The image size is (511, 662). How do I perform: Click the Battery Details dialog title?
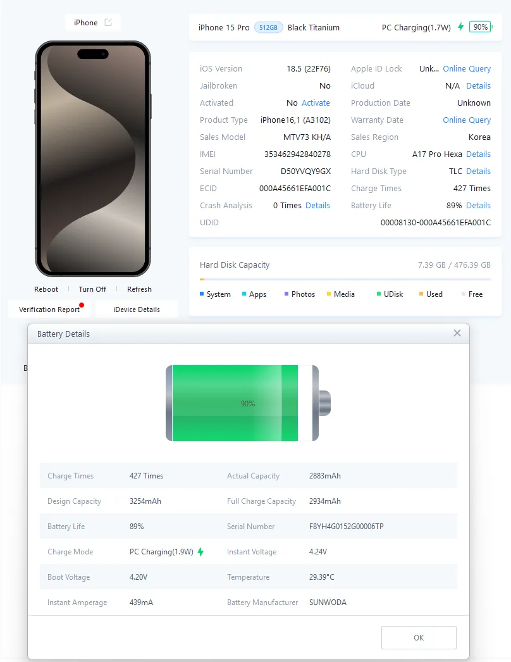[63, 334]
